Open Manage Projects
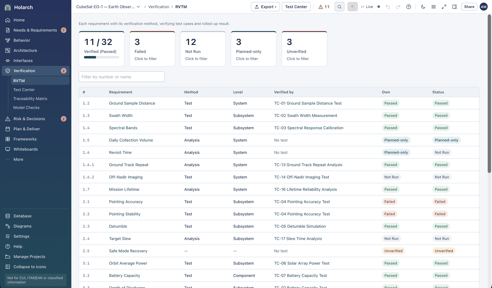 click(x=36, y=257)
